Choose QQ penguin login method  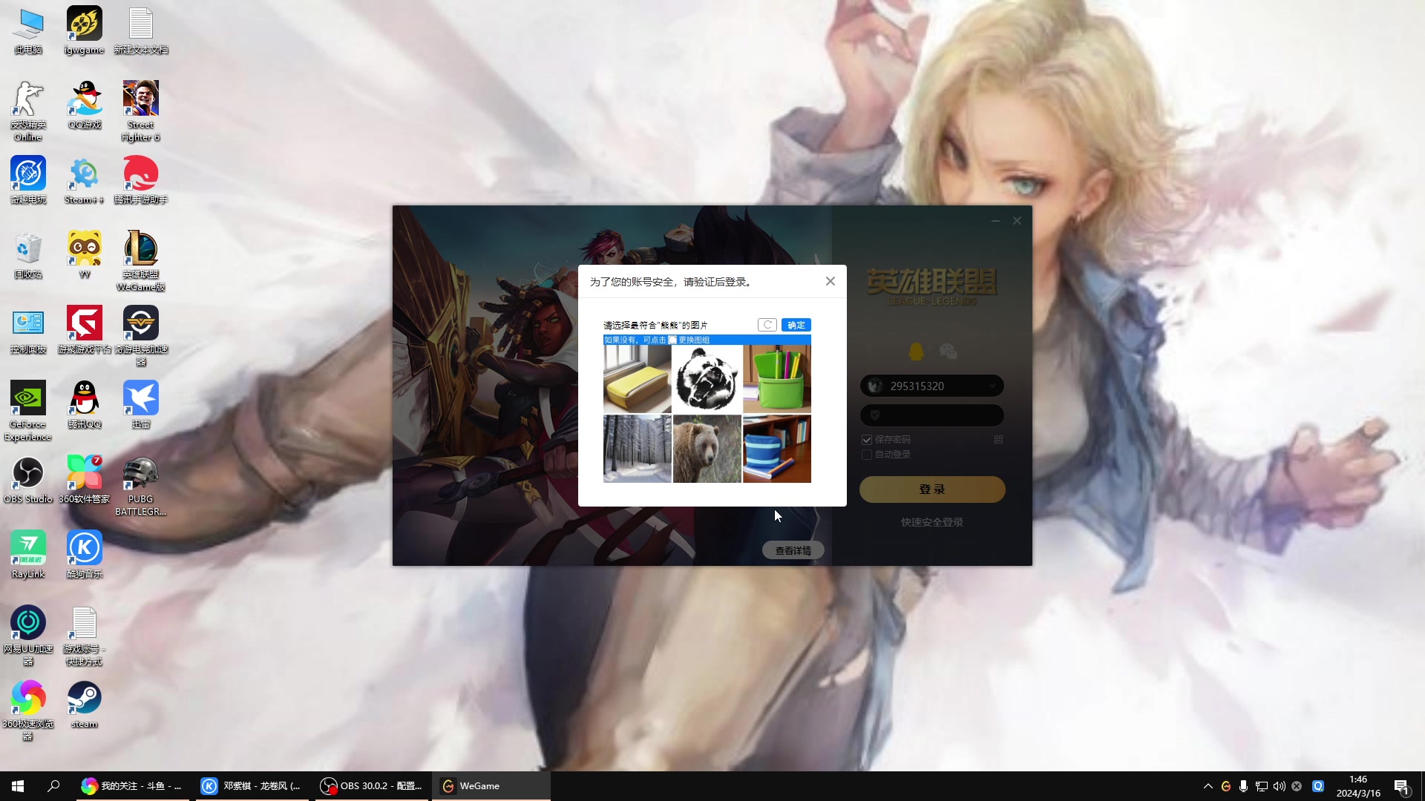(917, 352)
